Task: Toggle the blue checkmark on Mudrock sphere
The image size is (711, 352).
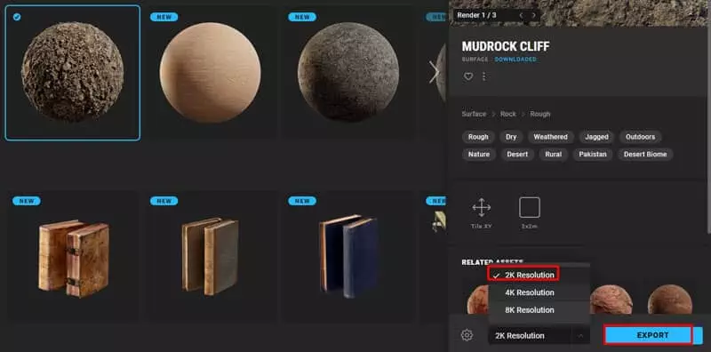Action: 17,17
